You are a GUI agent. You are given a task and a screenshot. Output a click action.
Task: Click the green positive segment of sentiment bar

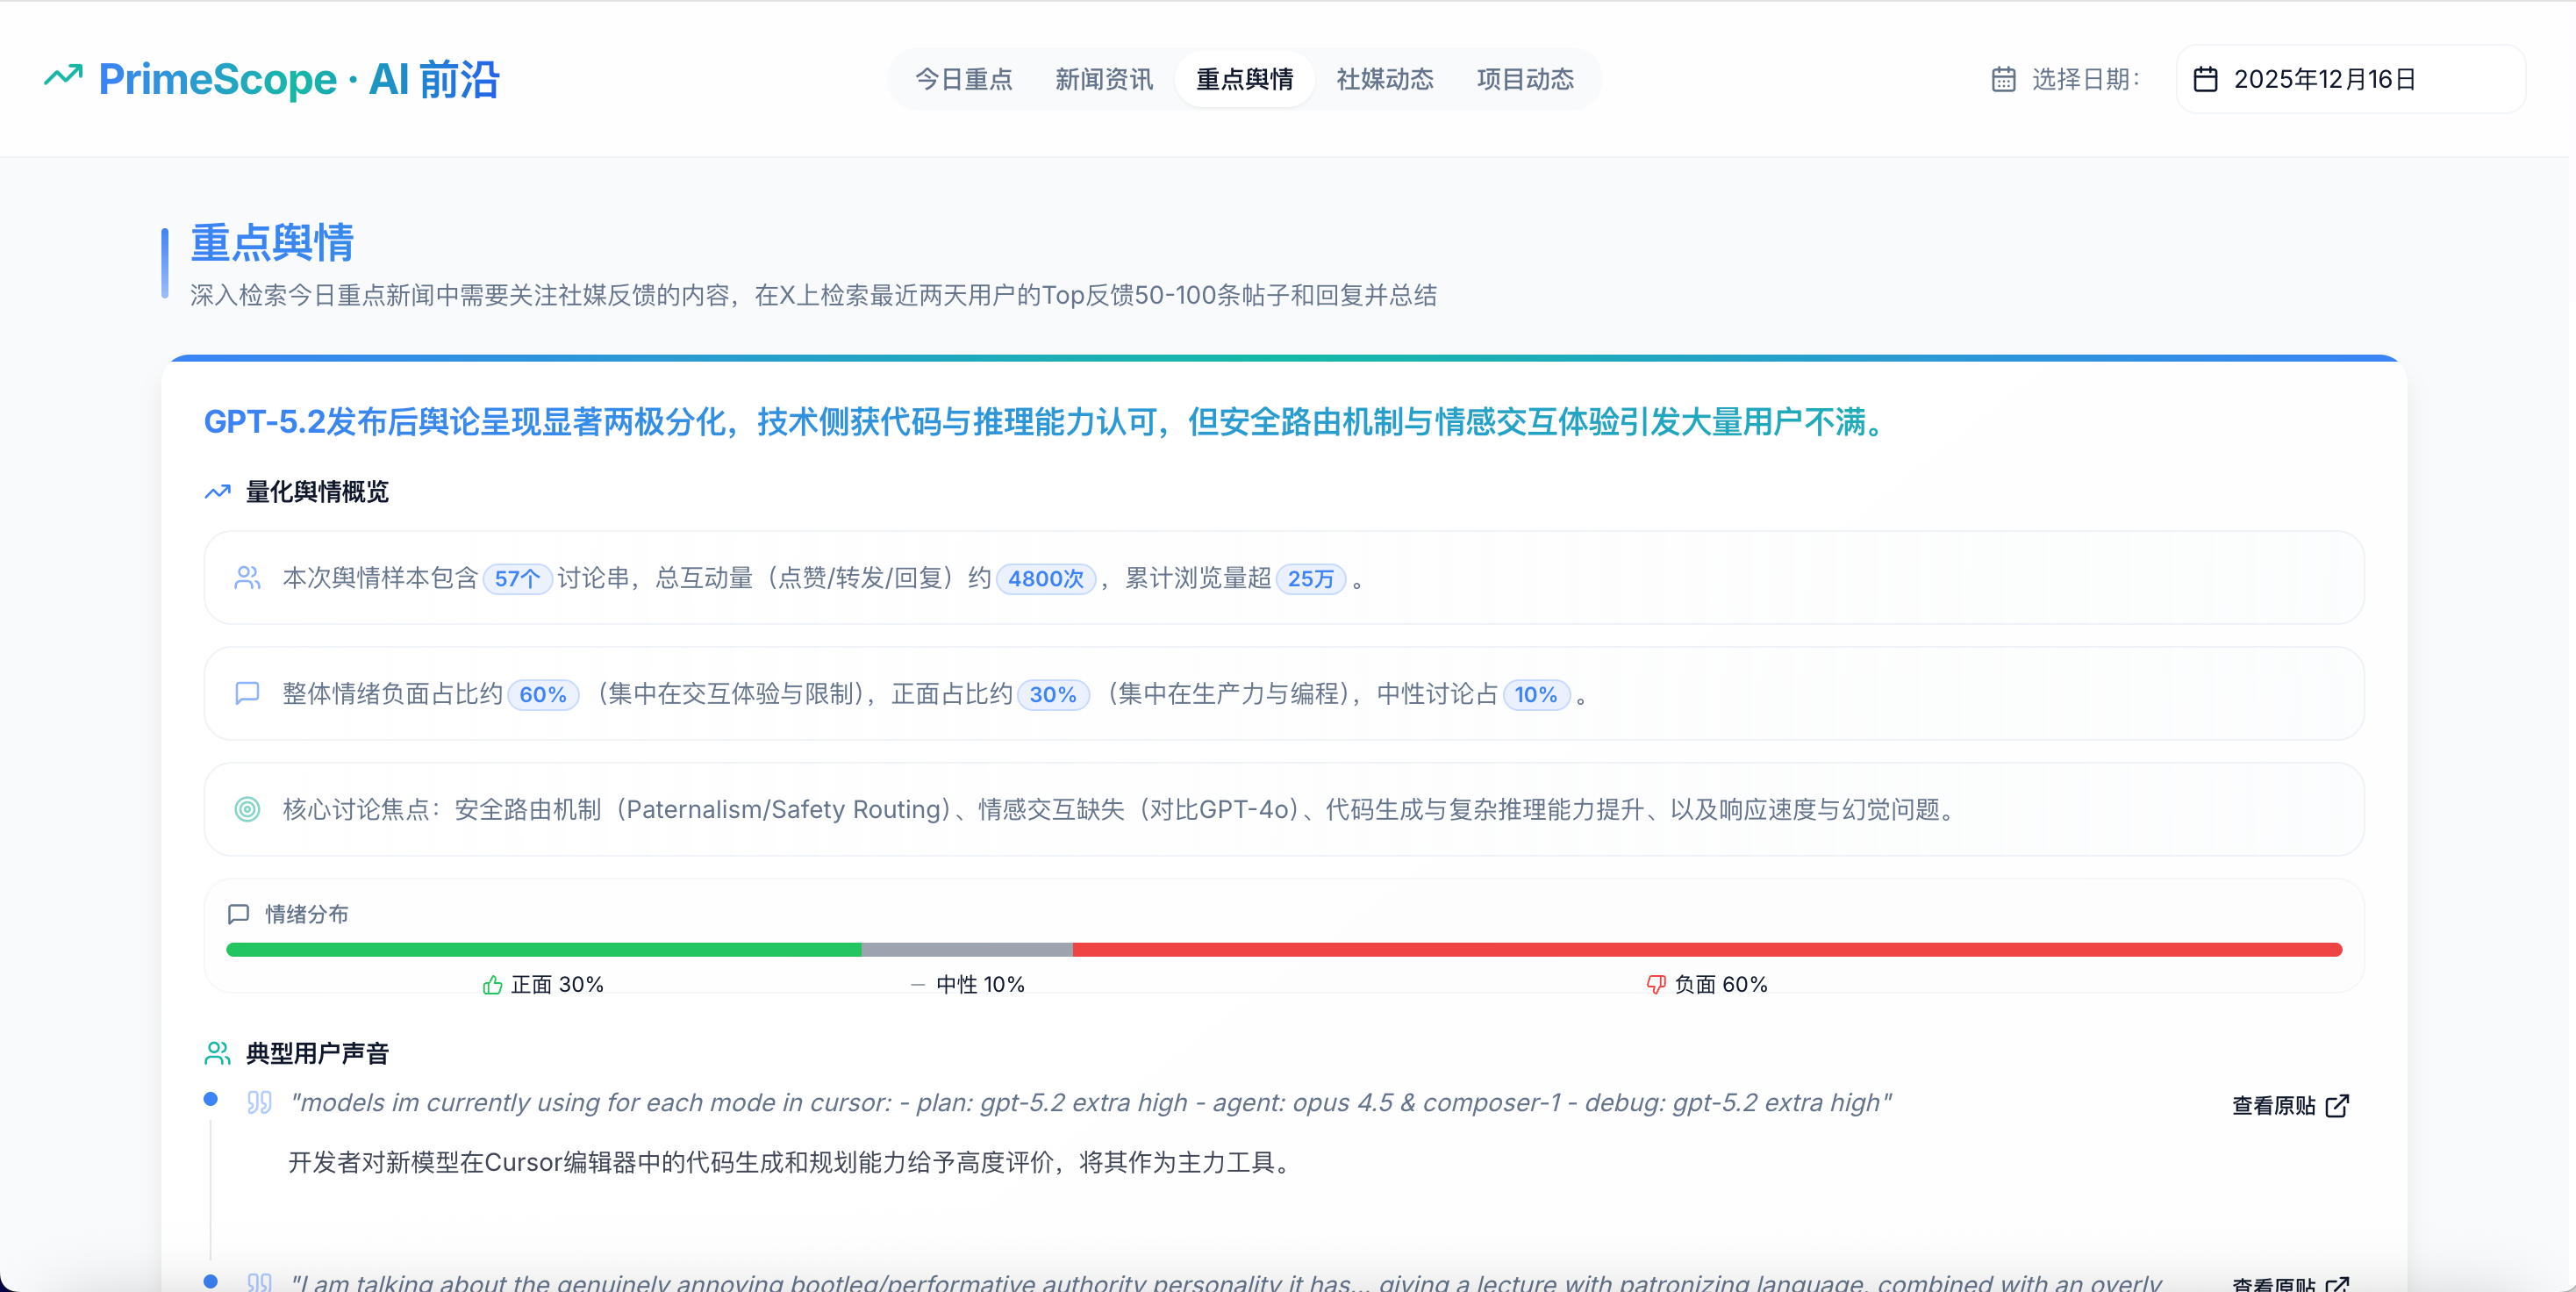[544, 949]
